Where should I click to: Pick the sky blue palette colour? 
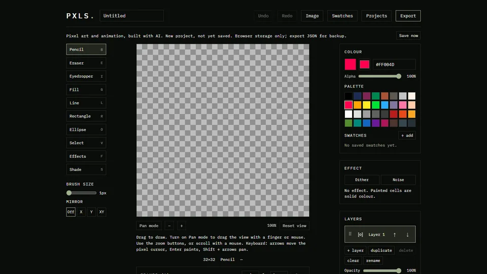click(x=385, y=105)
